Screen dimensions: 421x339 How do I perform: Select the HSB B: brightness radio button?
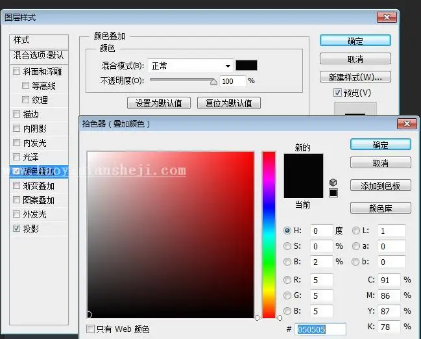point(287,262)
